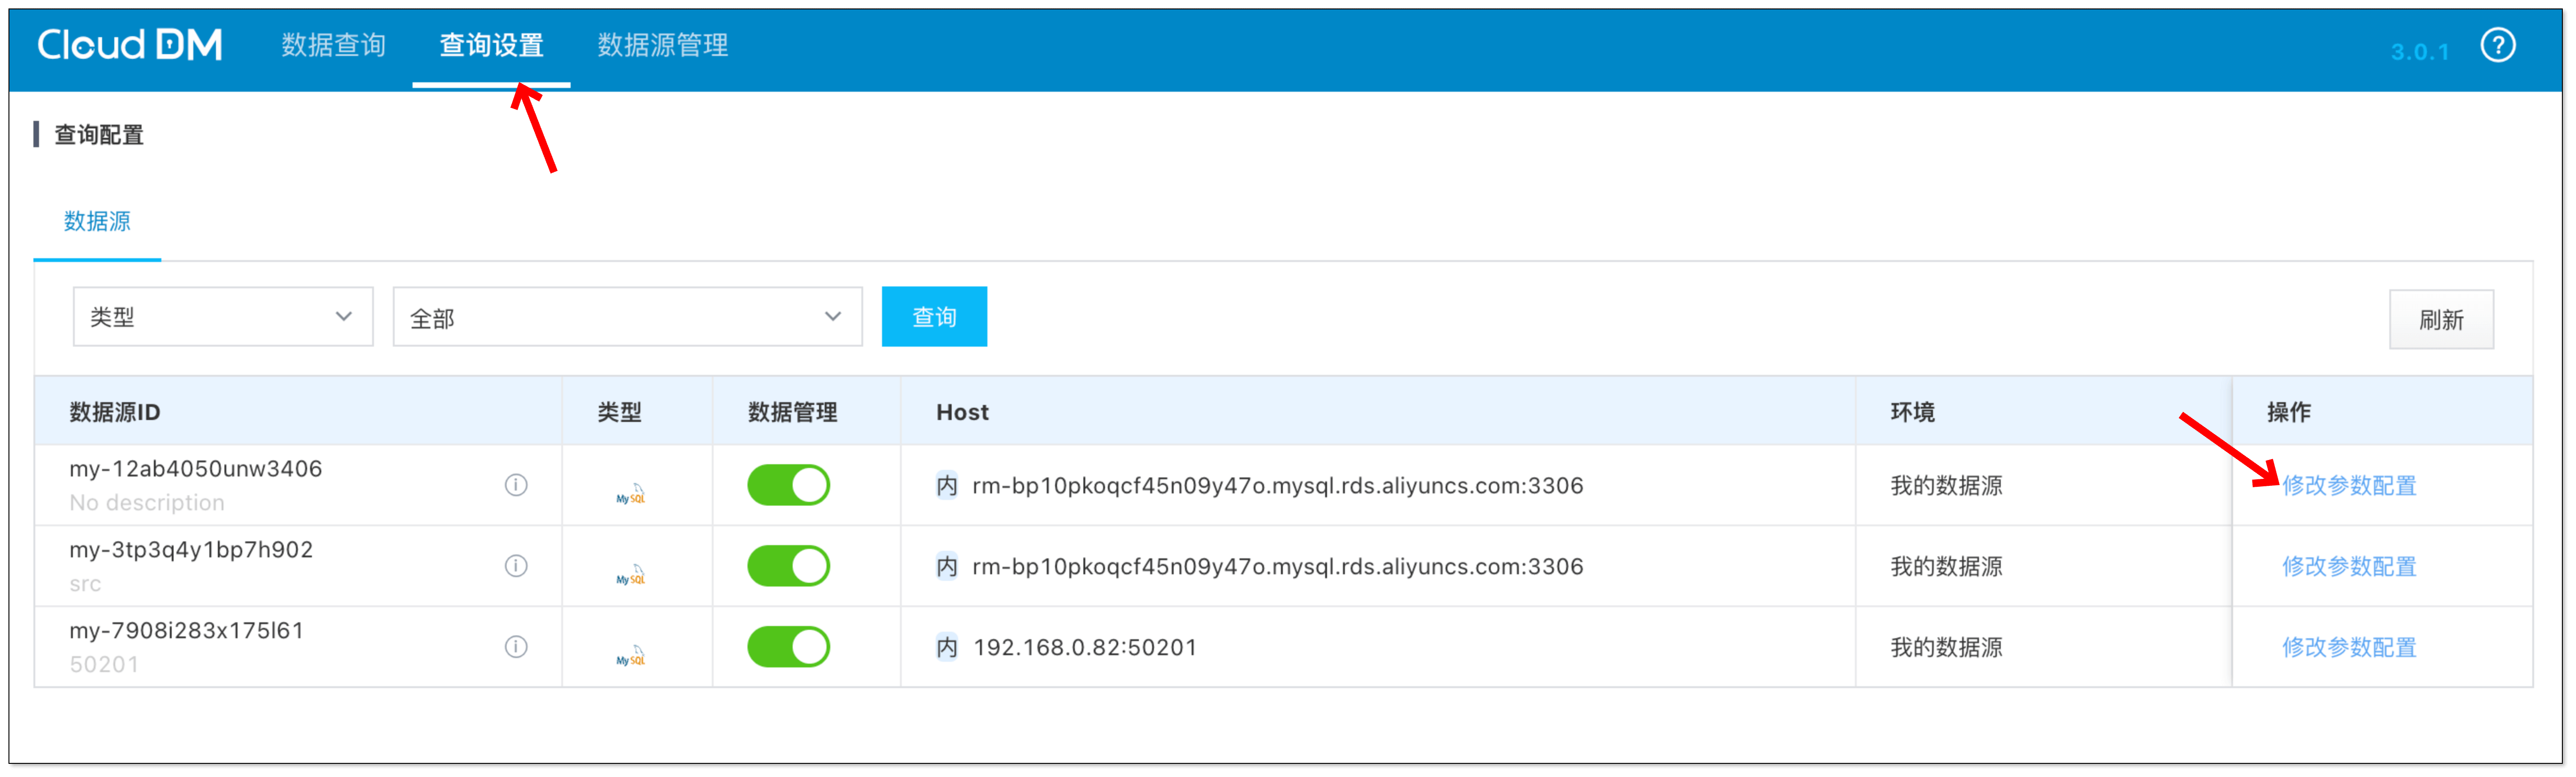The height and width of the screenshot is (777, 2576).
Task: View info for data source my-7908i283x175l61
Action: click(516, 646)
